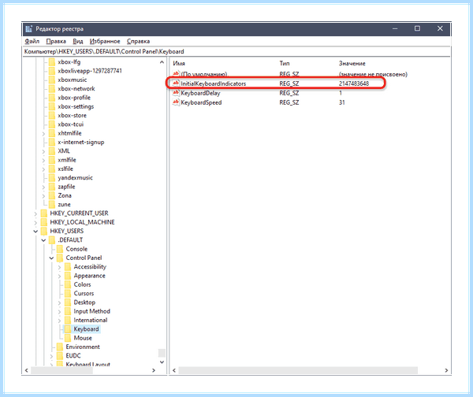This screenshot has width=473, height=397.
Task: Click the tree pane scroll-down arrow
Action: pos(162,362)
